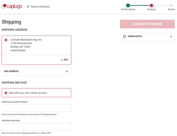The width and height of the screenshot is (177, 136).
Task: Click the shipping account number billing hint
Action: [x=29, y=114]
